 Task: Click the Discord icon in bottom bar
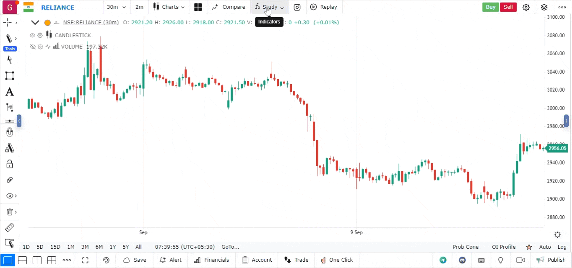[462, 260]
